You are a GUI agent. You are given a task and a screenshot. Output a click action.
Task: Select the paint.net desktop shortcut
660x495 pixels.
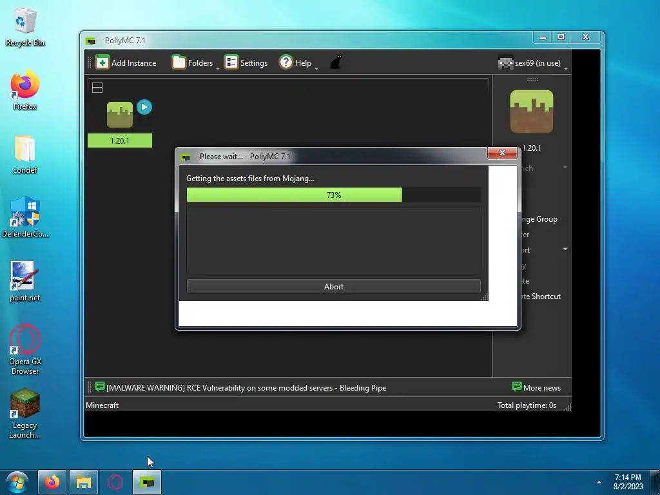tap(25, 282)
